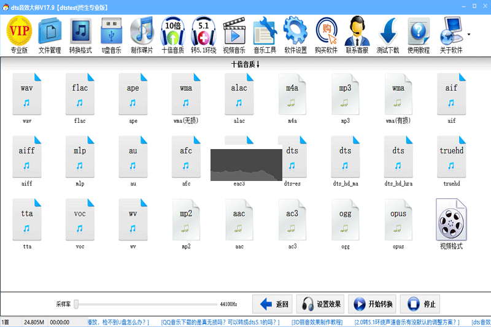491x327 pixels.
Task: Click the 停止 stop button
Action: (420, 304)
